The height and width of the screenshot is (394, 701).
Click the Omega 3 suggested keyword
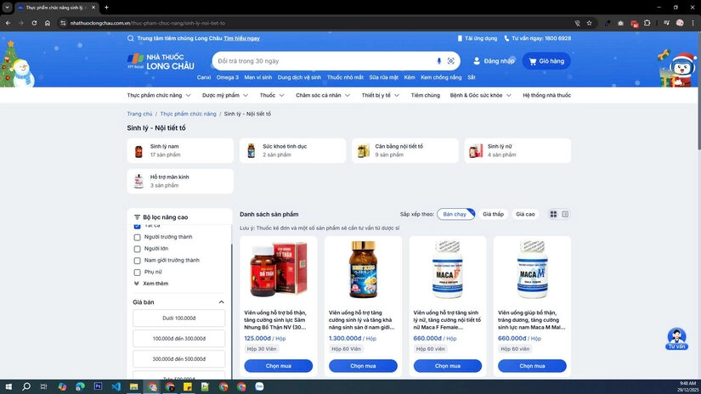[x=228, y=78]
